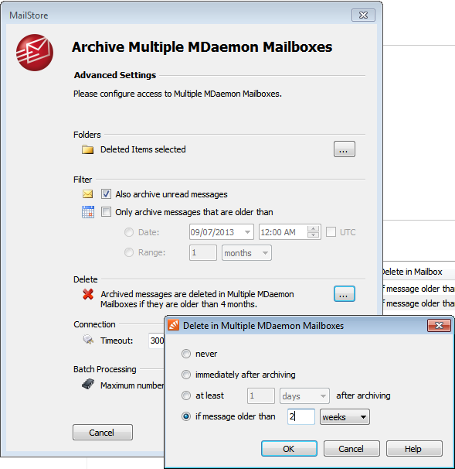Select the never radio option
455x469 pixels.
(186, 354)
